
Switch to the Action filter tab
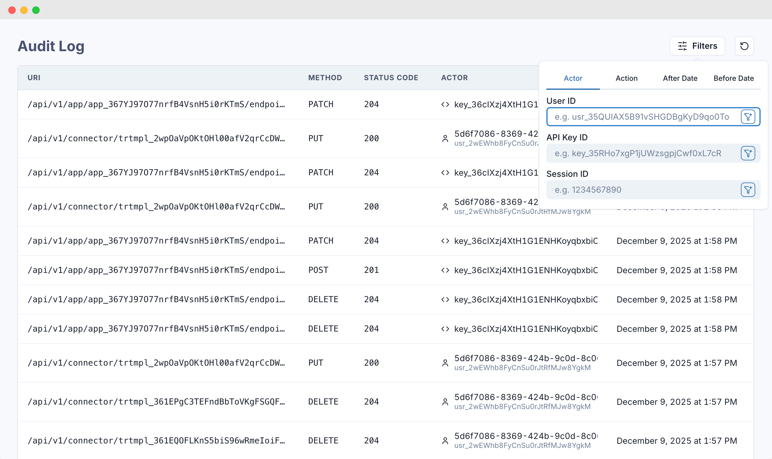626,78
